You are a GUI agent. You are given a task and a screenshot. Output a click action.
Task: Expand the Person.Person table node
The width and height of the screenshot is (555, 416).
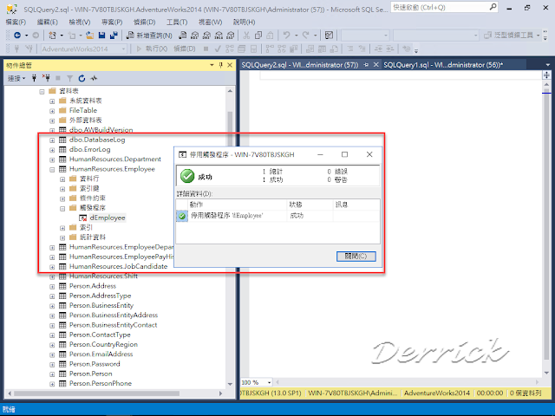click(52, 374)
